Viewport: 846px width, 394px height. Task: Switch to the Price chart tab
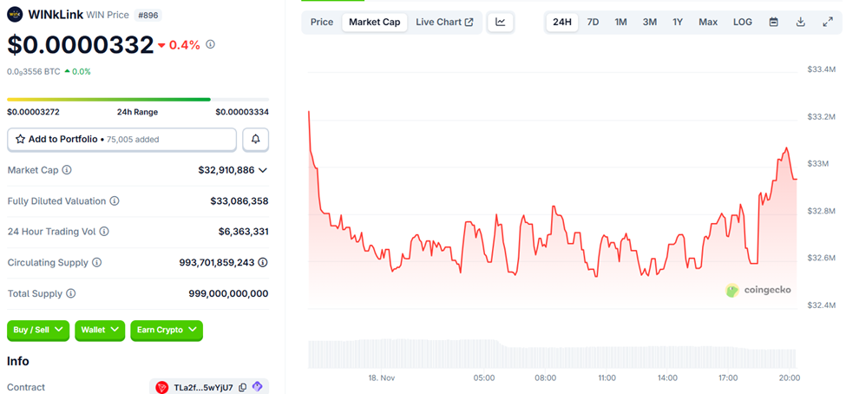pyautogui.click(x=322, y=22)
